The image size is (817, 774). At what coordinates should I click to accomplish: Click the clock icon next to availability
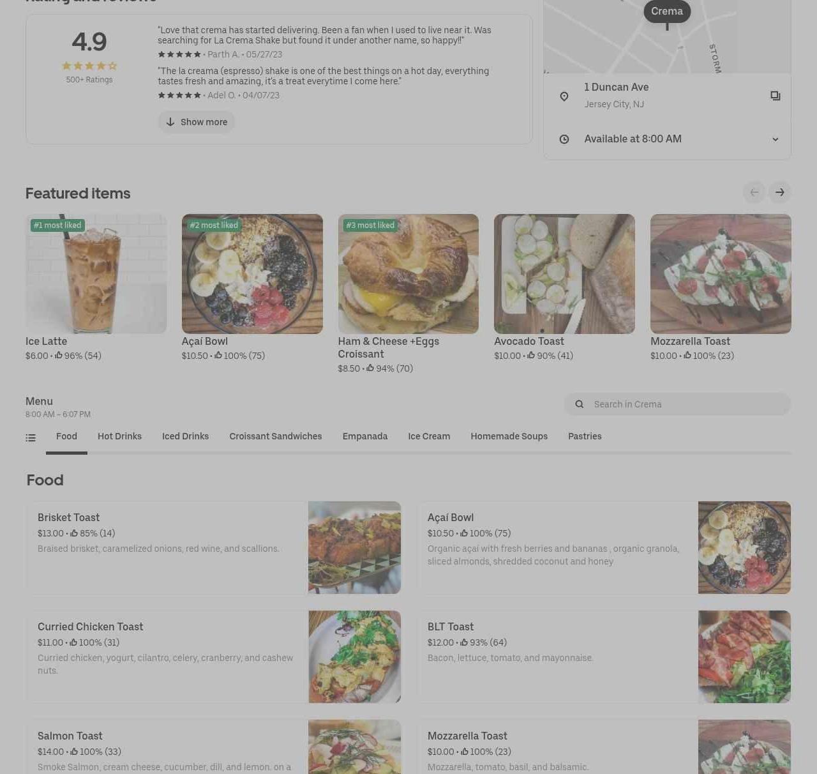pyautogui.click(x=564, y=139)
